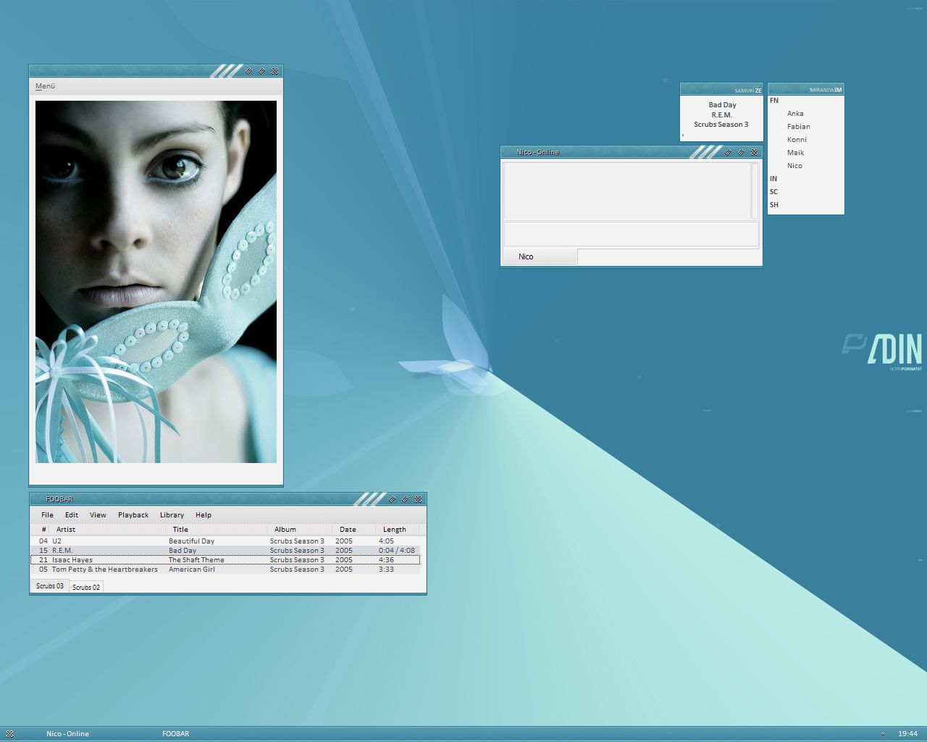Click the 19:44 taskbar clock
The width and height of the screenshot is (927, 742).
907,734
